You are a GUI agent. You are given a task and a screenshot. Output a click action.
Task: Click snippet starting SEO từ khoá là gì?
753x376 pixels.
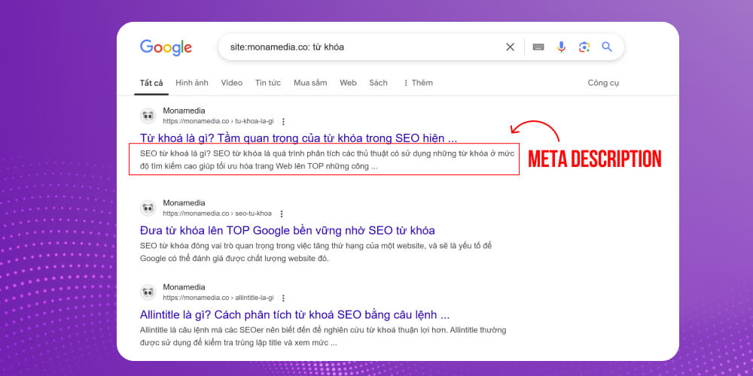[327, 160]
